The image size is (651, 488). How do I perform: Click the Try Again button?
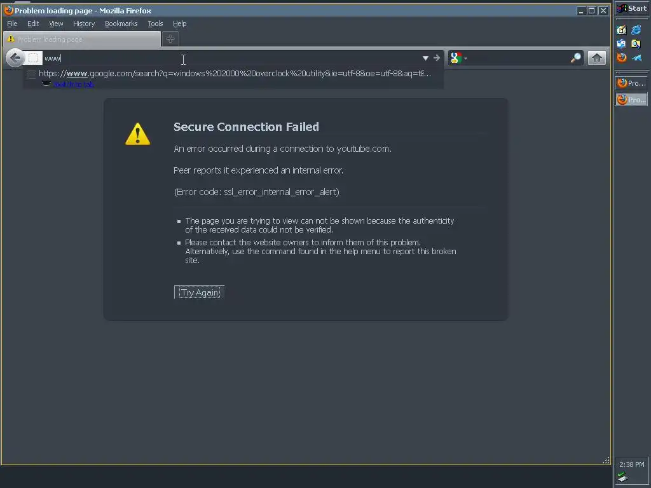coord(199,292)
